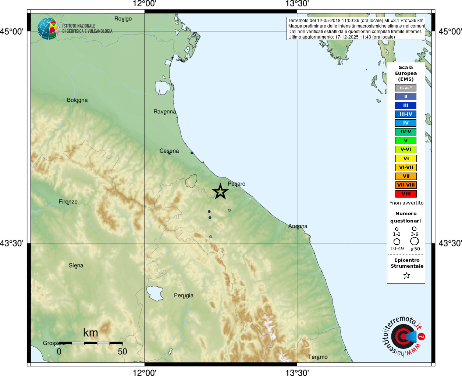Select the bright green V legend swatch
The width and height of the screenshot is (462, 376).
click(406, 141)
